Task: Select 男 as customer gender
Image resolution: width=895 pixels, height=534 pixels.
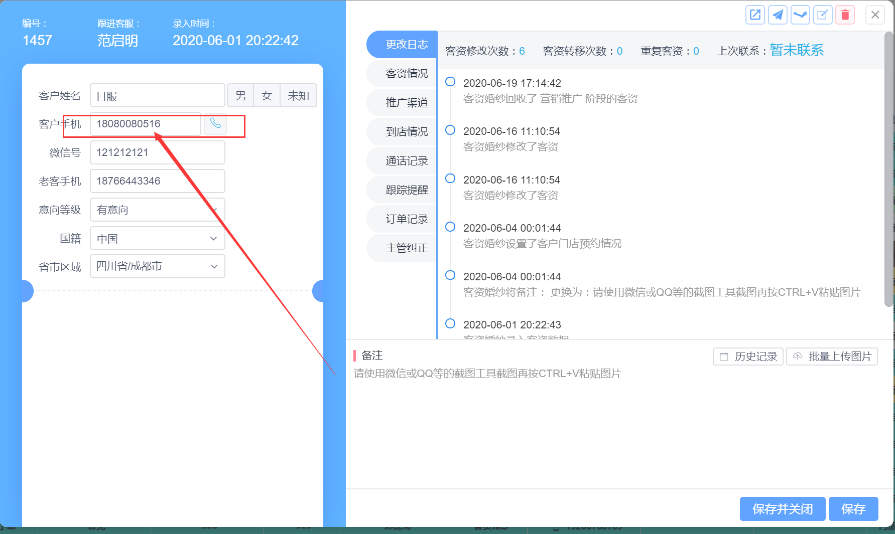Action: click(240, 96)
